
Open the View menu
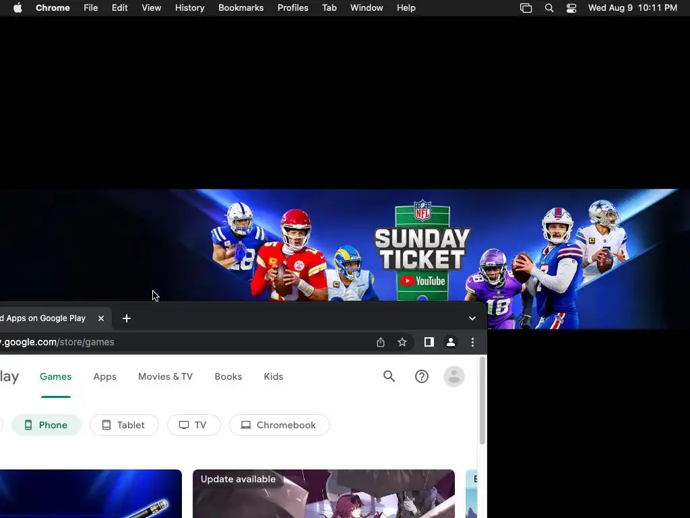click(151, 8)
